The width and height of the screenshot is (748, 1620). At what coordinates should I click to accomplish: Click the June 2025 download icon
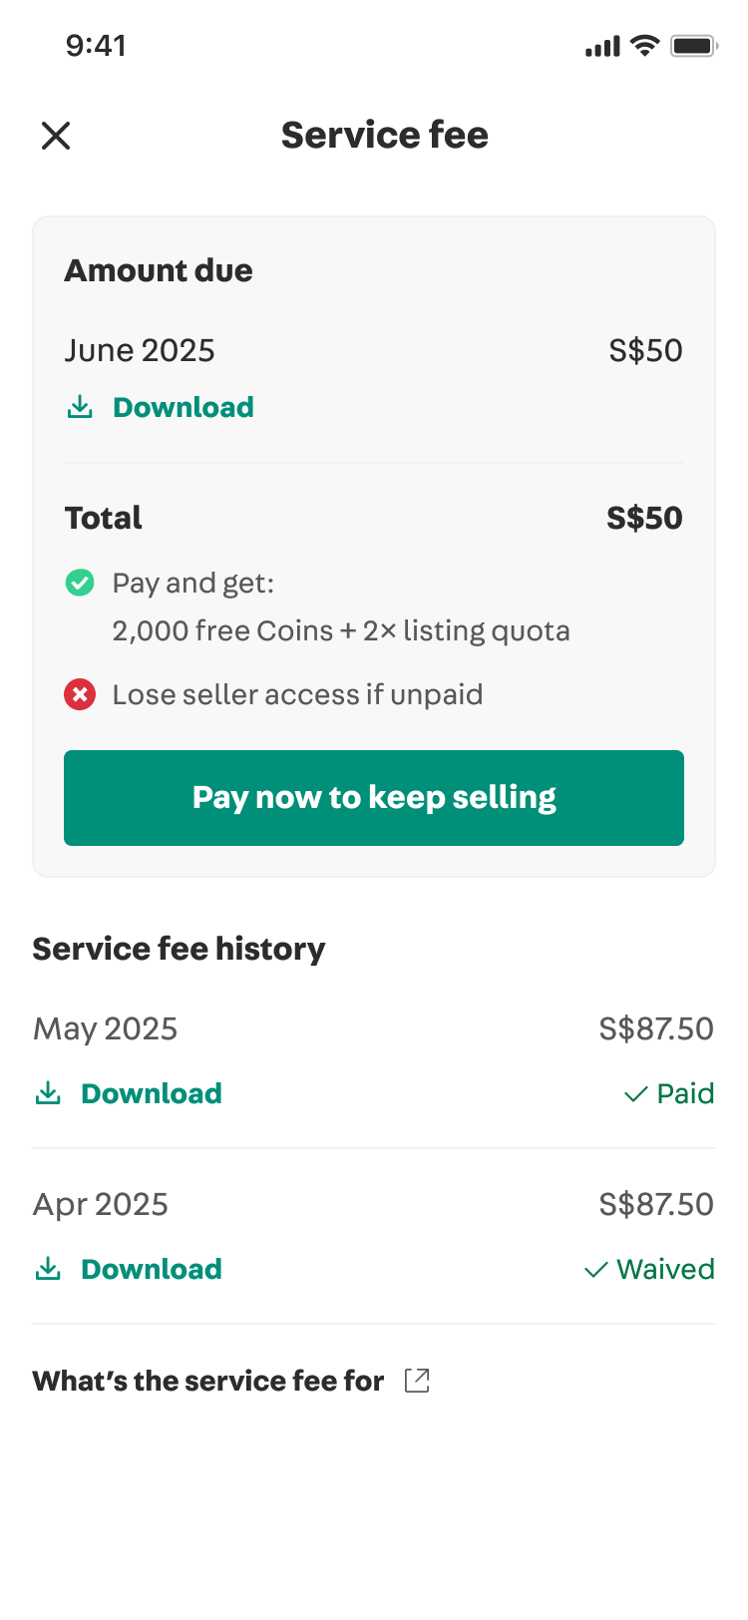pyautogui.click(x=80, y=407)
